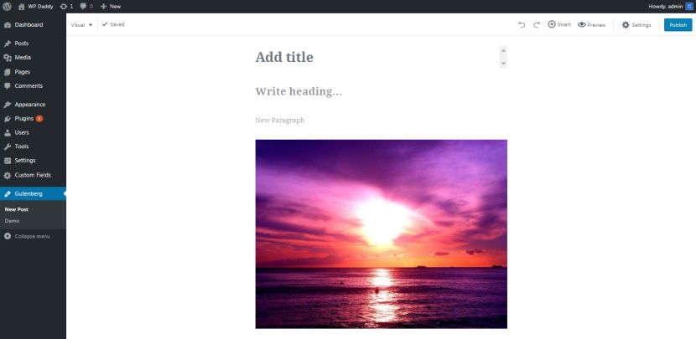Select the sunset image block
This screenshot has height=339, width=696.
pyautogui.click(x=381, y=234)
